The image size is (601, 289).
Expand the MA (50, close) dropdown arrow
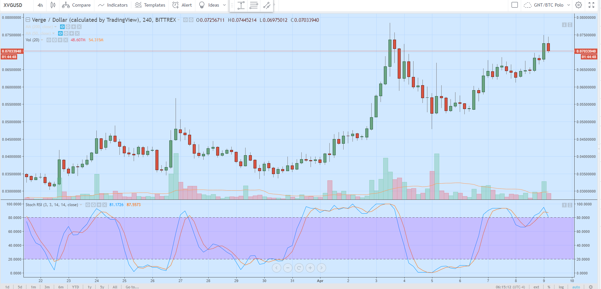(53, 33)
